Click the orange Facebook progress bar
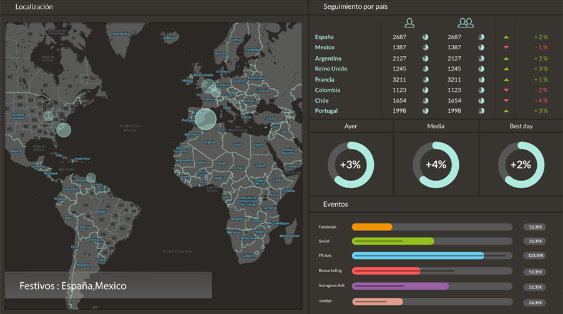Viewport: 563px width, 314px height. [372, 227]
